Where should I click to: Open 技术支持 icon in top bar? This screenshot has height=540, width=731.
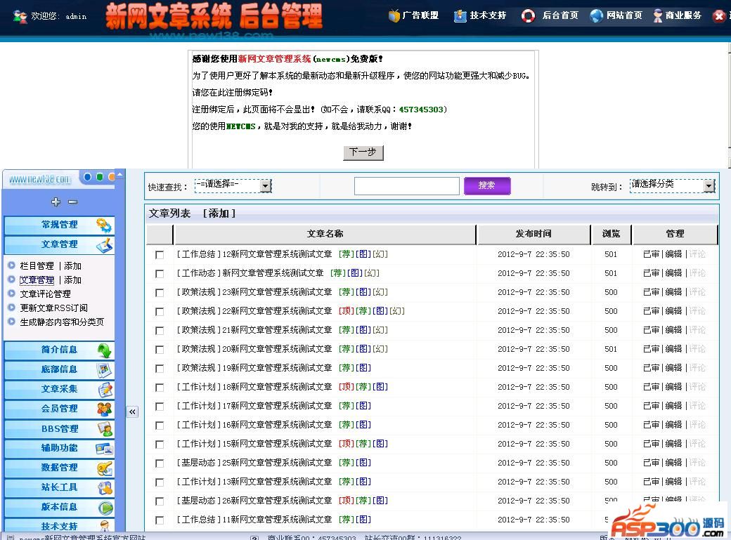(460, 15)
